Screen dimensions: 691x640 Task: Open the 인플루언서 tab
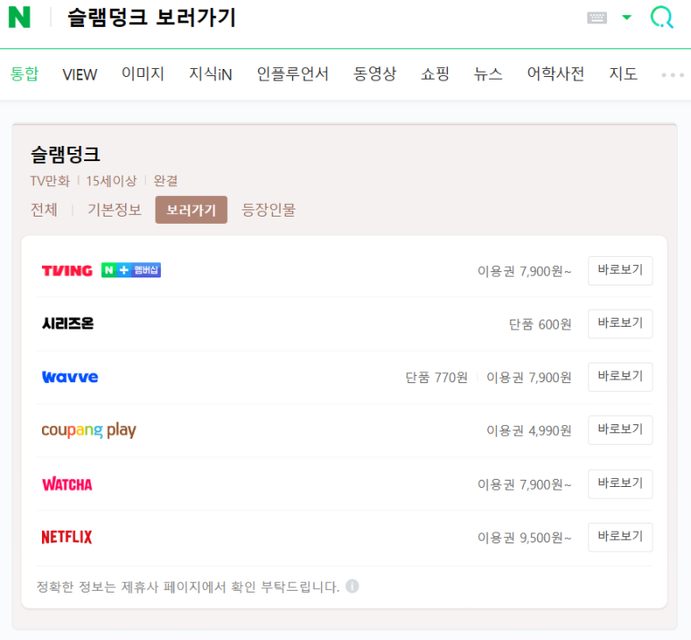(x=292, y=73)
